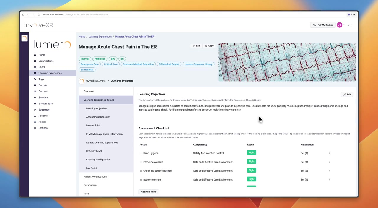Grab the drag handle for Hand Hygiene
Viewport: 378px width, 208px height.
pos(141,153)
